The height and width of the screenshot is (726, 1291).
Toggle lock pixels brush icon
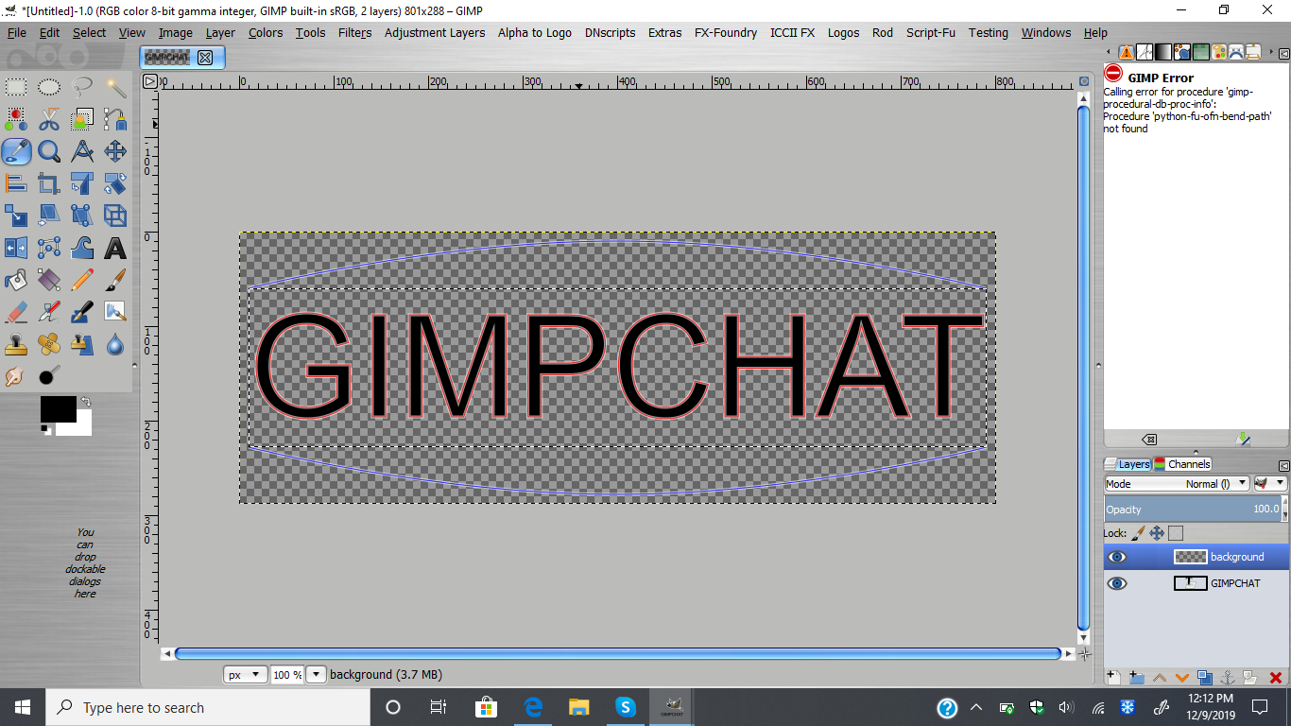(x=1139, y=533)
